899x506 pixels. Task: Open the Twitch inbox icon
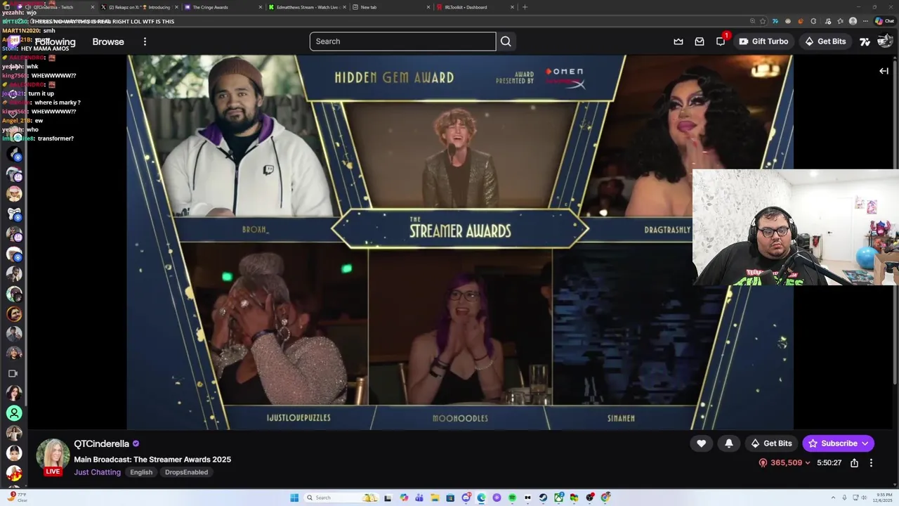pos(700,41)
